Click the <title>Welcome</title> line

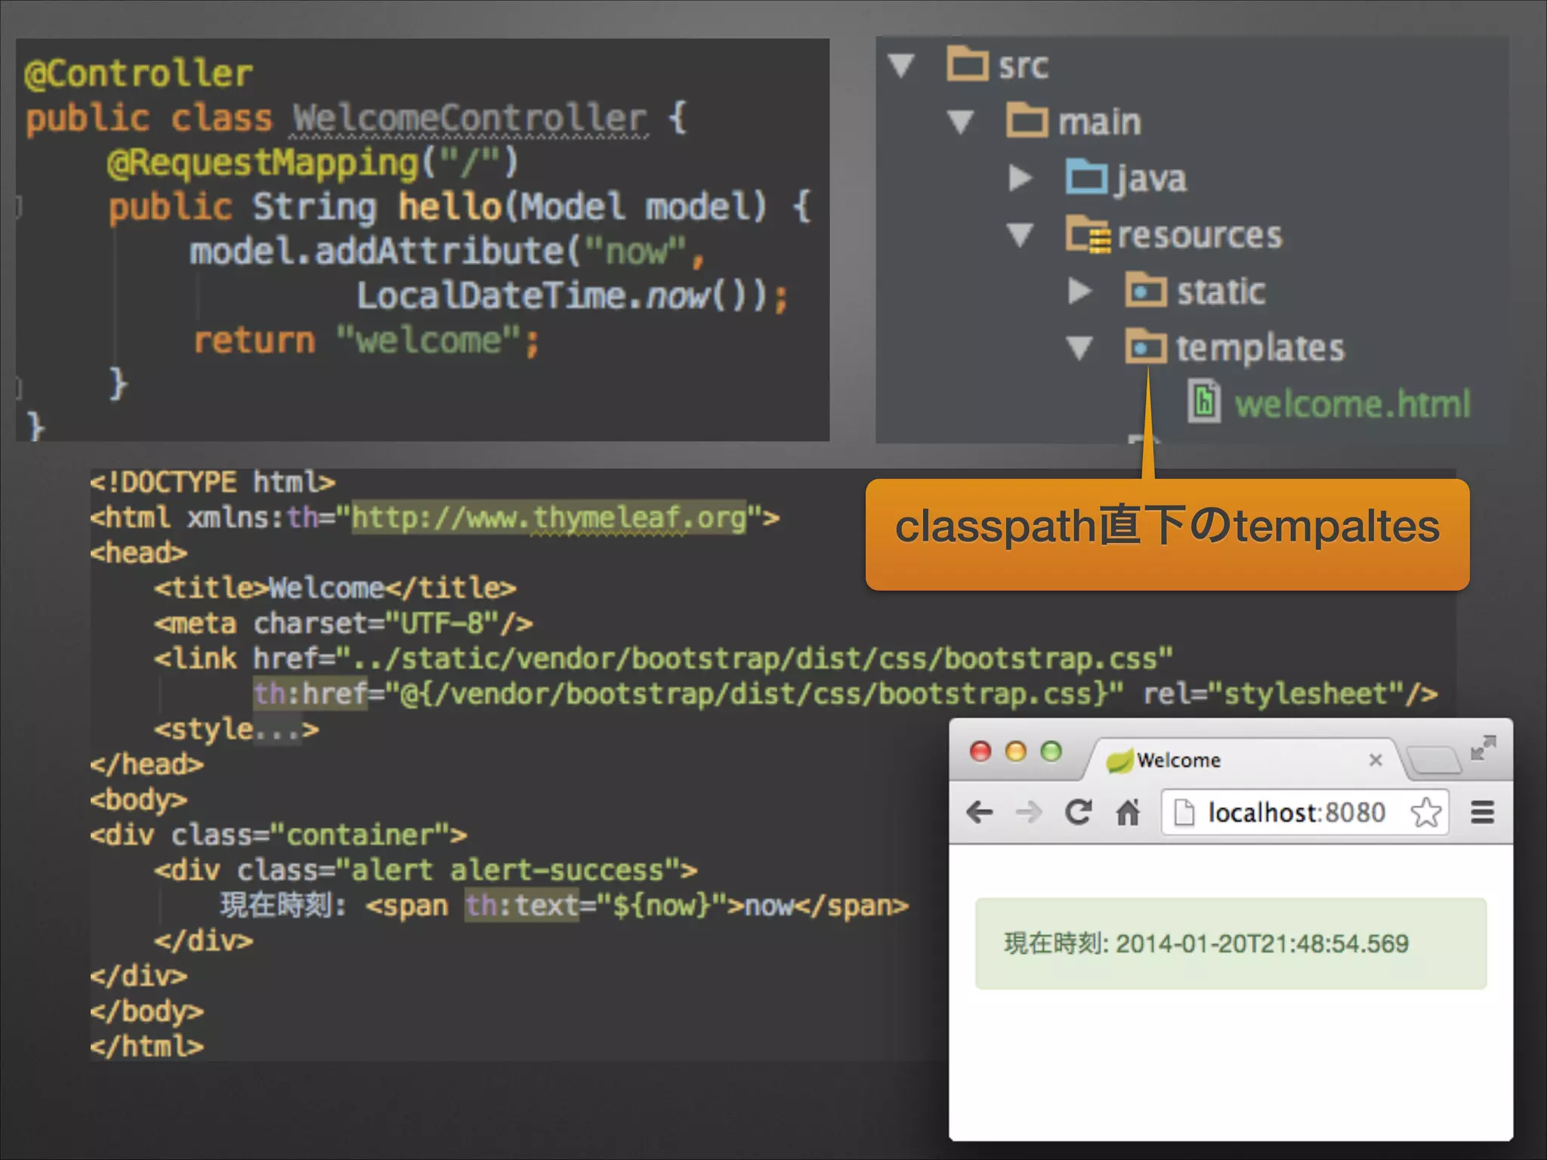coord(335,588)
